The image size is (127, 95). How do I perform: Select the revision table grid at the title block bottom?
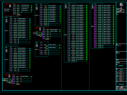point(121,88)
